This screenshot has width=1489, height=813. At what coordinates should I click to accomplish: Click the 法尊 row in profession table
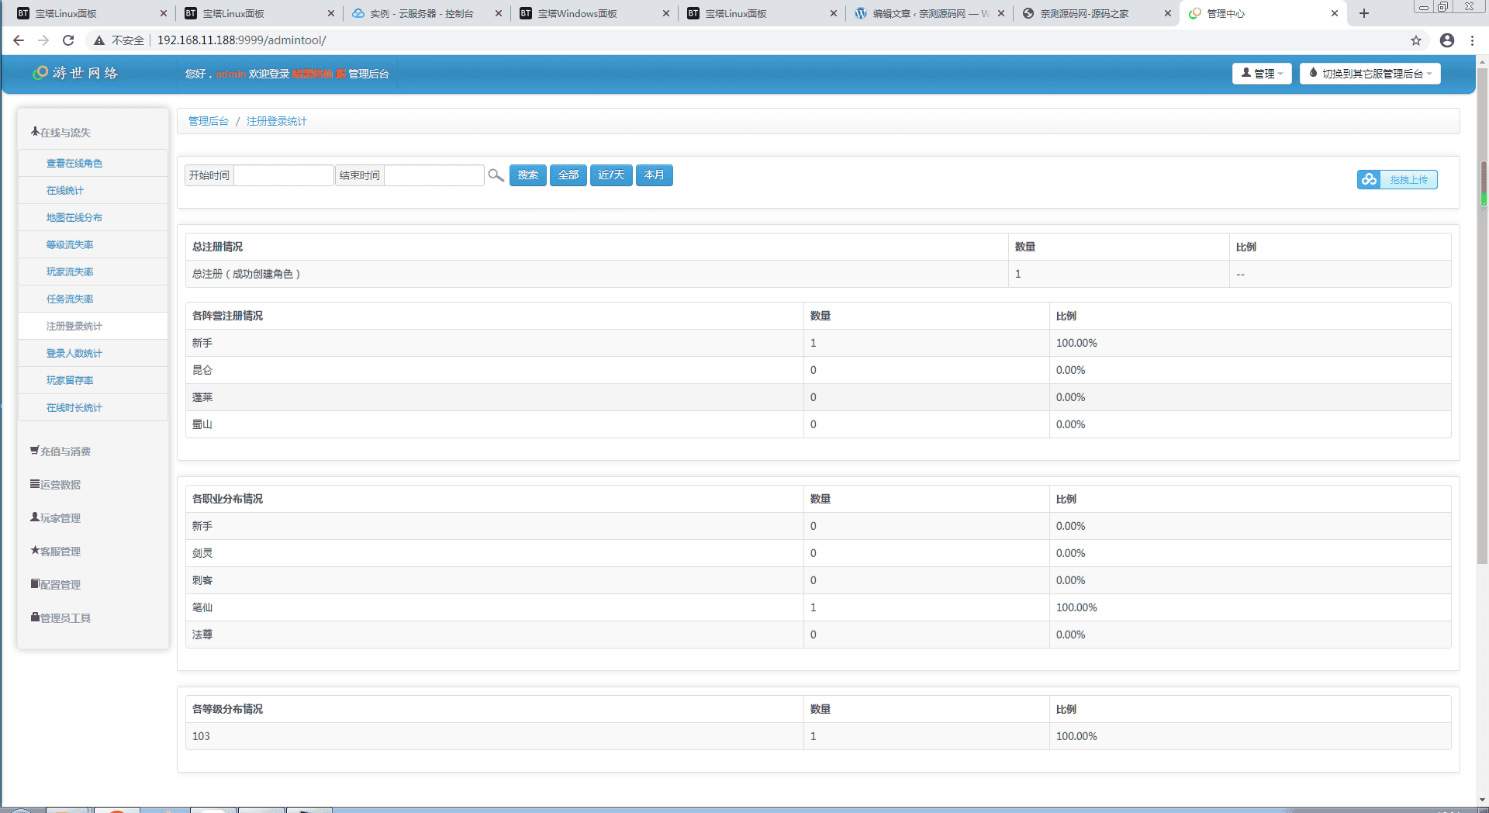click(818, 635)
